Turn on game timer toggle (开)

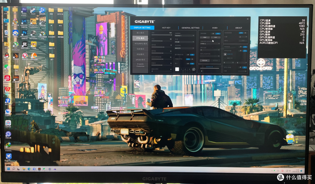(x=240, y=51)
